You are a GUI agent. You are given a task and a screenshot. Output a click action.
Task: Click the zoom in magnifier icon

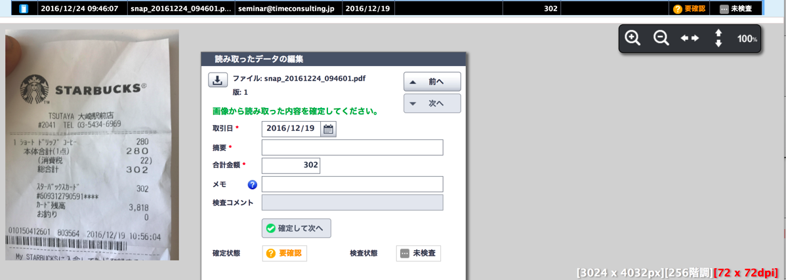[632, 38]
